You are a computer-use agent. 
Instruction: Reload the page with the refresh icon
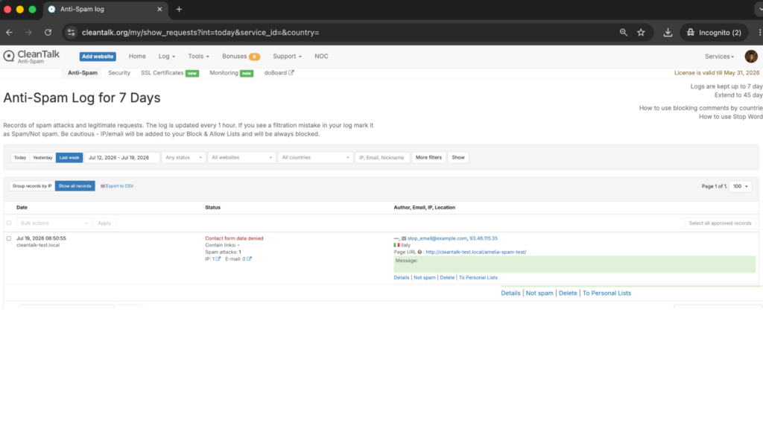[x=48, y=33]
